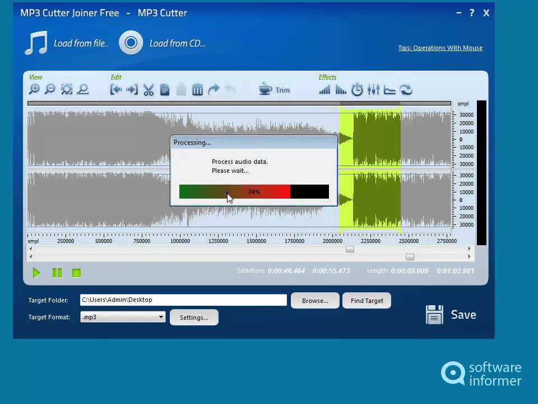Open the tempo clock effect
Screen dimensions: 538x404
(x=357, y=90)
